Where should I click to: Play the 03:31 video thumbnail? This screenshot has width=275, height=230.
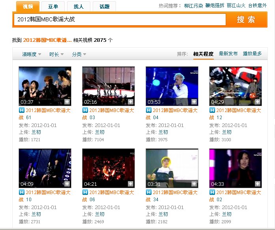click(x=172, y=168)
